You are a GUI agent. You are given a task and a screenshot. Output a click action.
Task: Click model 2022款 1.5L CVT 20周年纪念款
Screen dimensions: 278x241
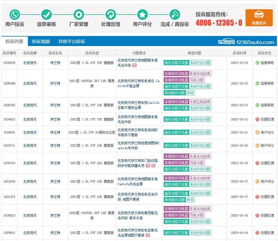(x=92, y=132)
